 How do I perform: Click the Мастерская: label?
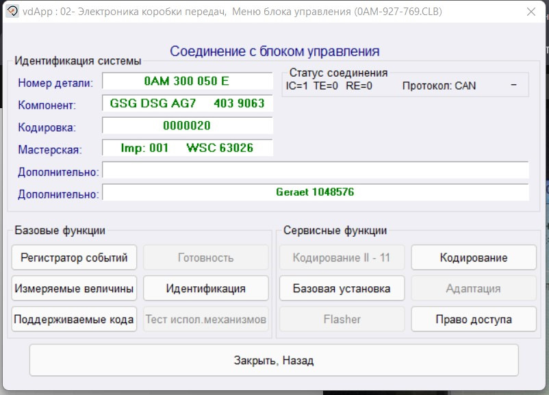(50, 150)
